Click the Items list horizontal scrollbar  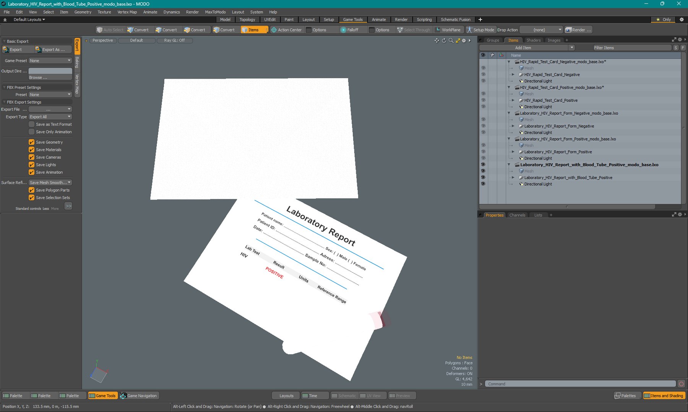pos(567,207)
